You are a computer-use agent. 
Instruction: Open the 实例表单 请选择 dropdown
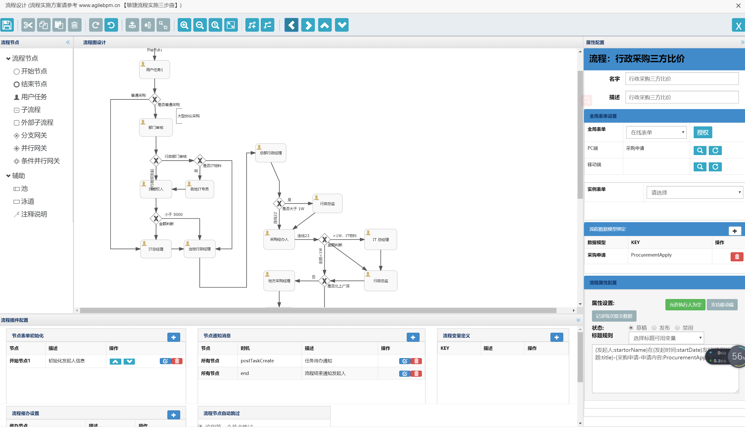pyautogui.click(x=695, y=192)
